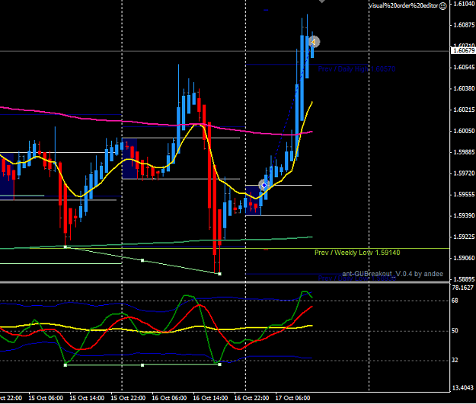Click the 1.60545 price scale value
The width and height of the screenshot is (476, 404).
click(464, 67)
